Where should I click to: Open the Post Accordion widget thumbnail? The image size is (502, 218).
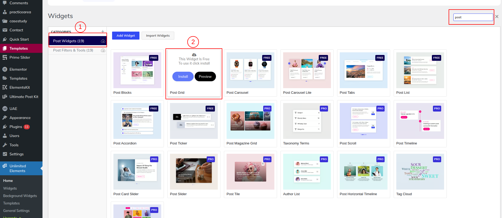coord(137,121)
